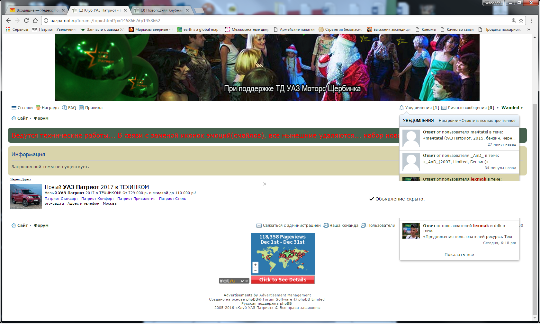Zoom in on the pageviews map
Viewport: 540px width, 324px height.
click(x=255, y=265)
